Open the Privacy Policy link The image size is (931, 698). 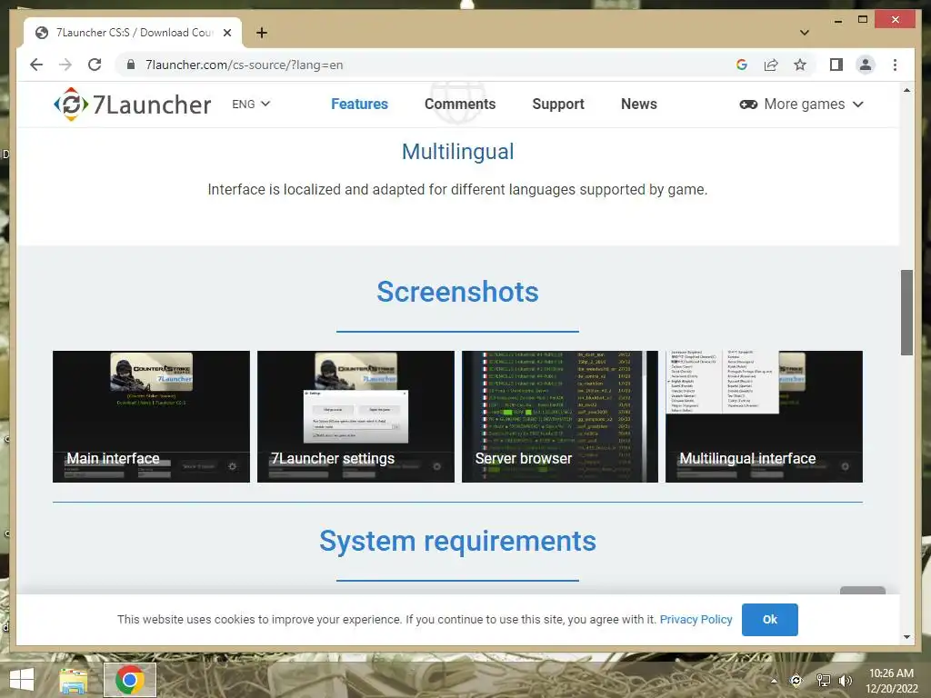pos(696,619)
